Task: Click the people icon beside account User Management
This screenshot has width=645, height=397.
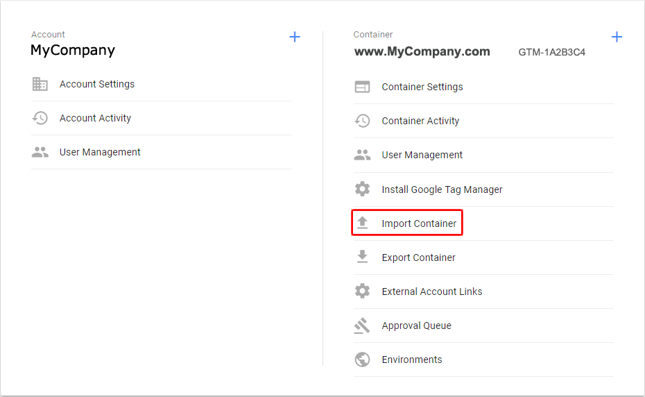Action: click(x=40, y=152)
